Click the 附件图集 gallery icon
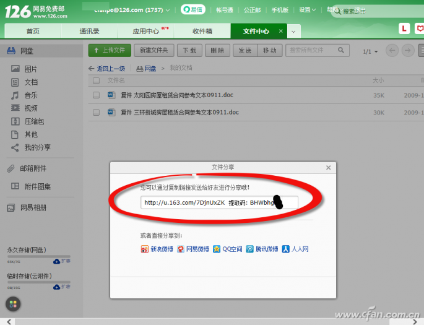The width and height of the screenshot is (424, 325). (x=15, y=186)
